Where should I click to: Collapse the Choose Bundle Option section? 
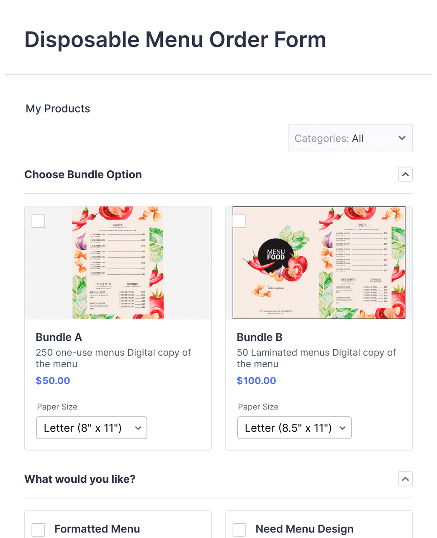[405, 174]
